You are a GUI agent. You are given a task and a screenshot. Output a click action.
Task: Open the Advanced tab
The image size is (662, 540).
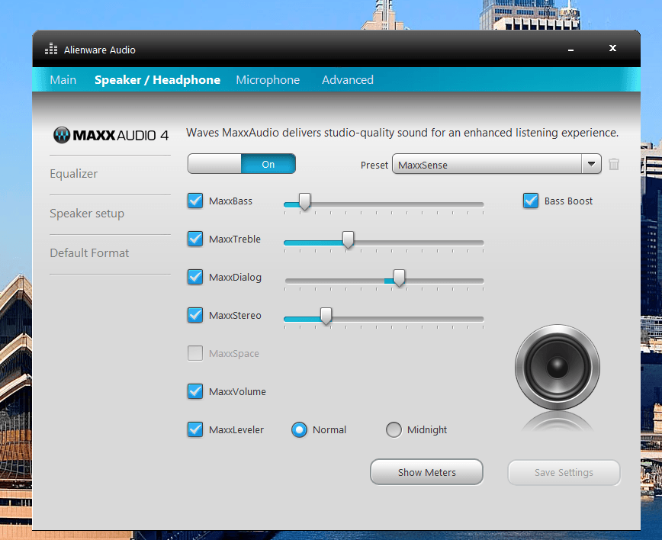tap(347, 80)
